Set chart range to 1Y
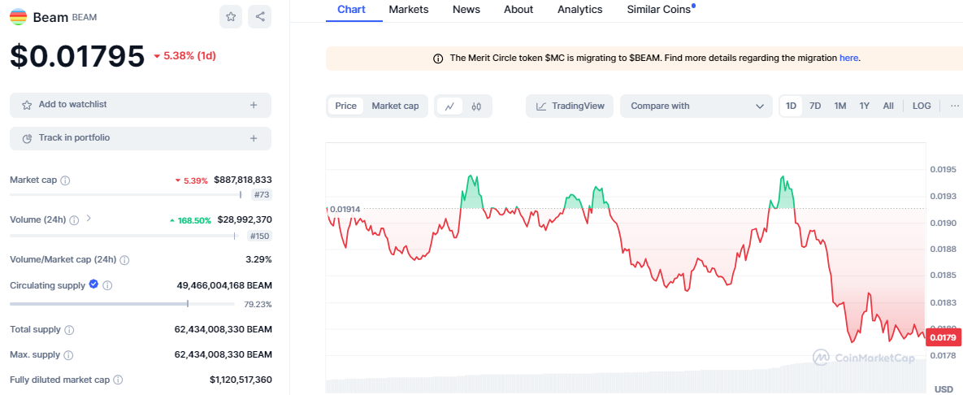The height and width of the screenshot is (395, 963). 864,106
